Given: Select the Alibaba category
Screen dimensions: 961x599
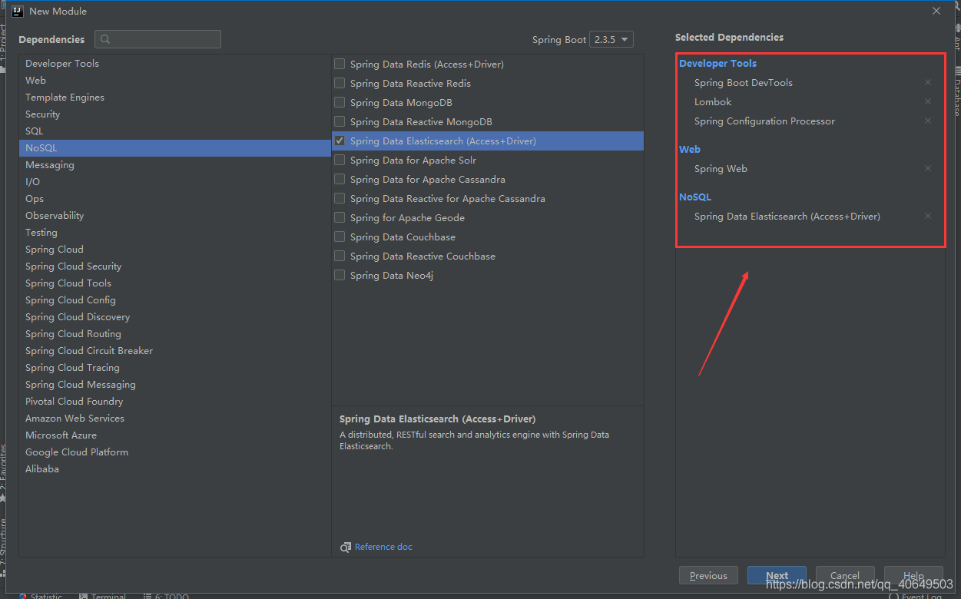Looking at the screenshot, I should tap(175, 468).
